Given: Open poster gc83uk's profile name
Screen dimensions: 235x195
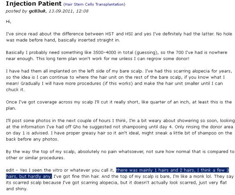Looking at the screenshot, I should coord(37,11).
